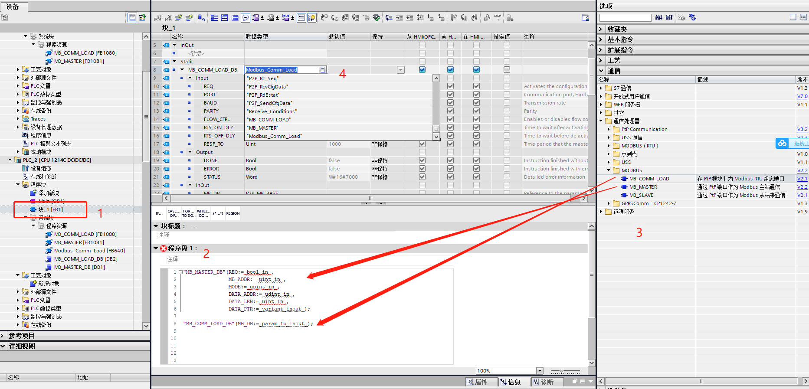
Task: Click the delete network icon in editor toolbar
Action: 168,18
